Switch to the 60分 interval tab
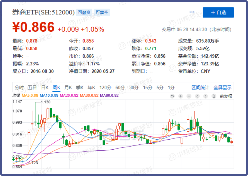Viewport: 248px width, 176px height. coord(120,87)
